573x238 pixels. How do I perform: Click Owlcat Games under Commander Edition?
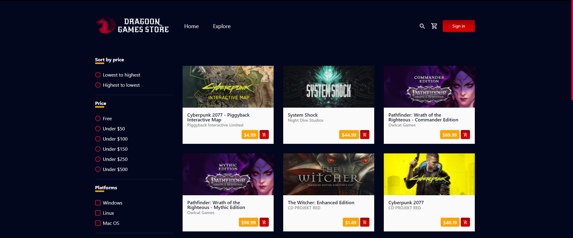[x=402, y=125]
